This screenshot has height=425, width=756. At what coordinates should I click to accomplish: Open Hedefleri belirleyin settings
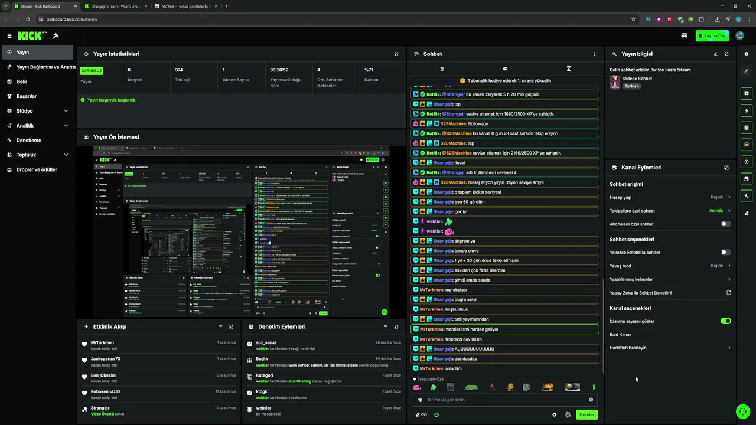point(670,348)
